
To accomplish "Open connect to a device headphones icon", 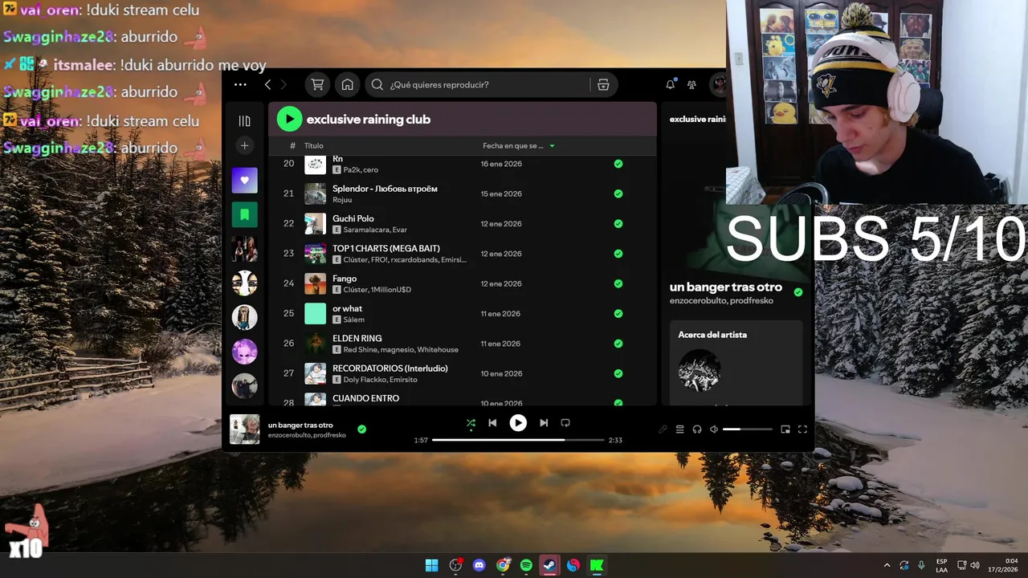I will [697, 429].
